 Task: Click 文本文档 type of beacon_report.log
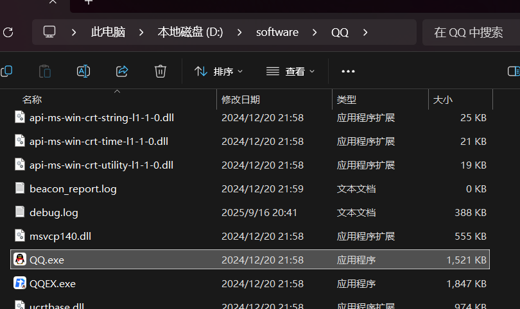pos(356,188)
